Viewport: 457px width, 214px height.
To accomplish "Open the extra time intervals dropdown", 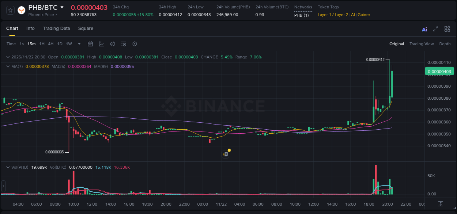I will click(79, 44).
